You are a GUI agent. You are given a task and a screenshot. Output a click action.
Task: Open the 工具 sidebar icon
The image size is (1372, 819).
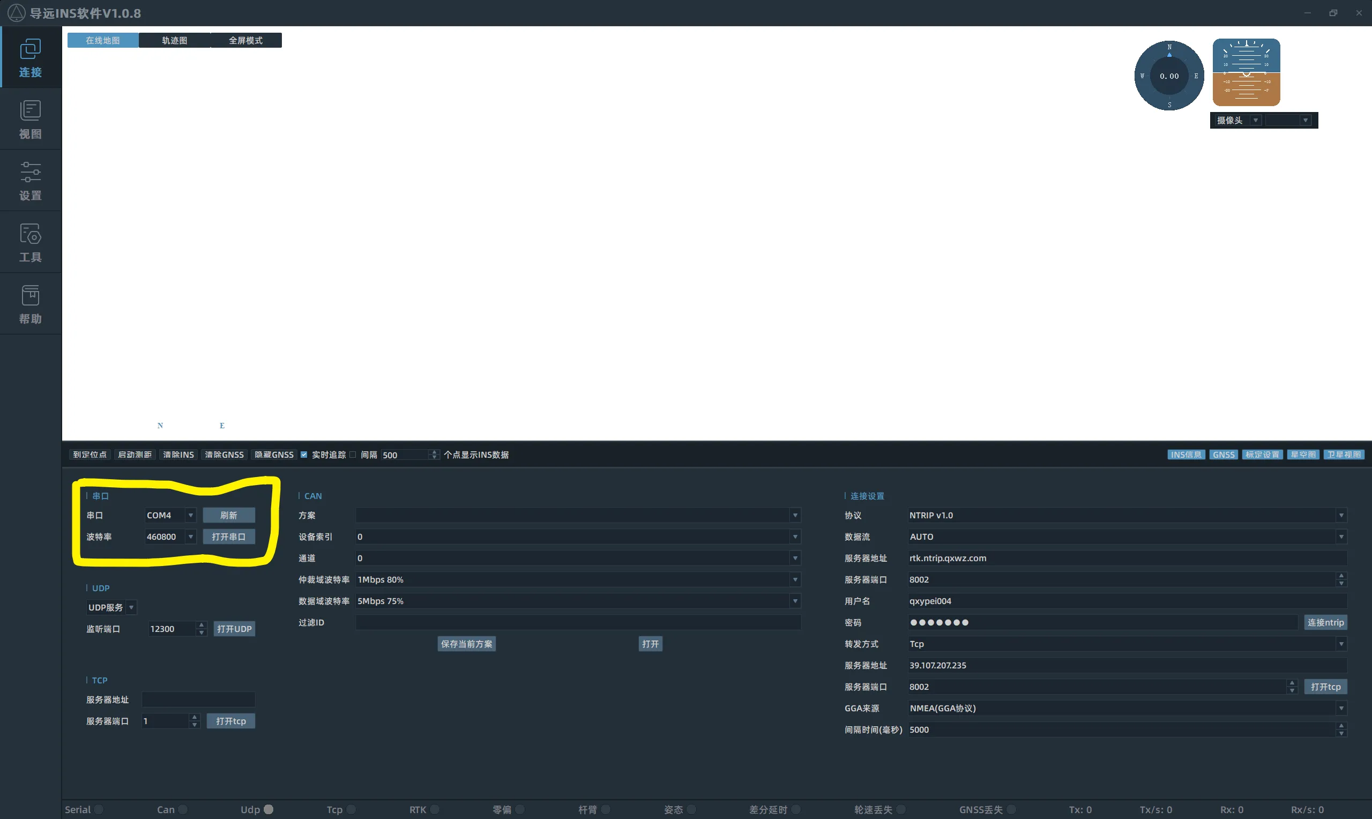31,242
